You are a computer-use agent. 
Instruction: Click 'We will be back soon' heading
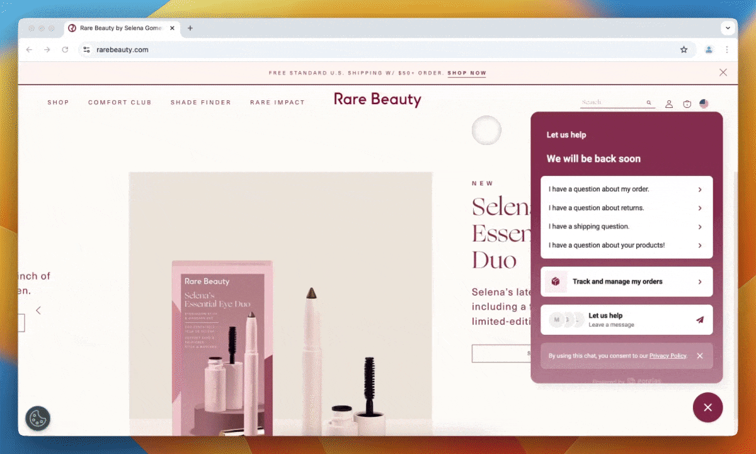tap(593, 159)
